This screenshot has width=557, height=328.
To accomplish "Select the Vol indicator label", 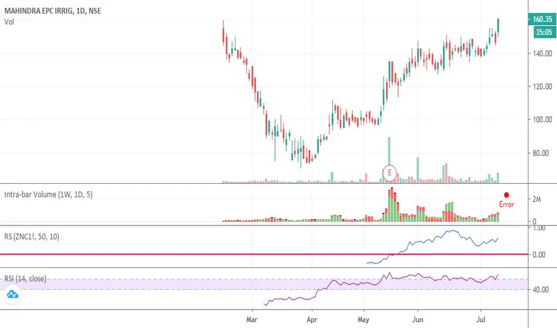I will [x=9, y=22].
